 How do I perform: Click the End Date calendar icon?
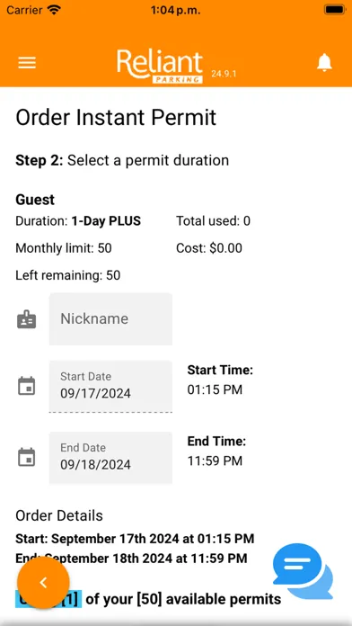click(27, 458)
